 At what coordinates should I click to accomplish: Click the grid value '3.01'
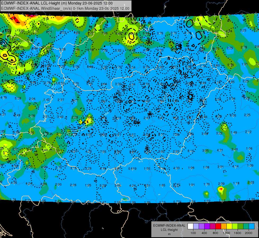point(221,167)
